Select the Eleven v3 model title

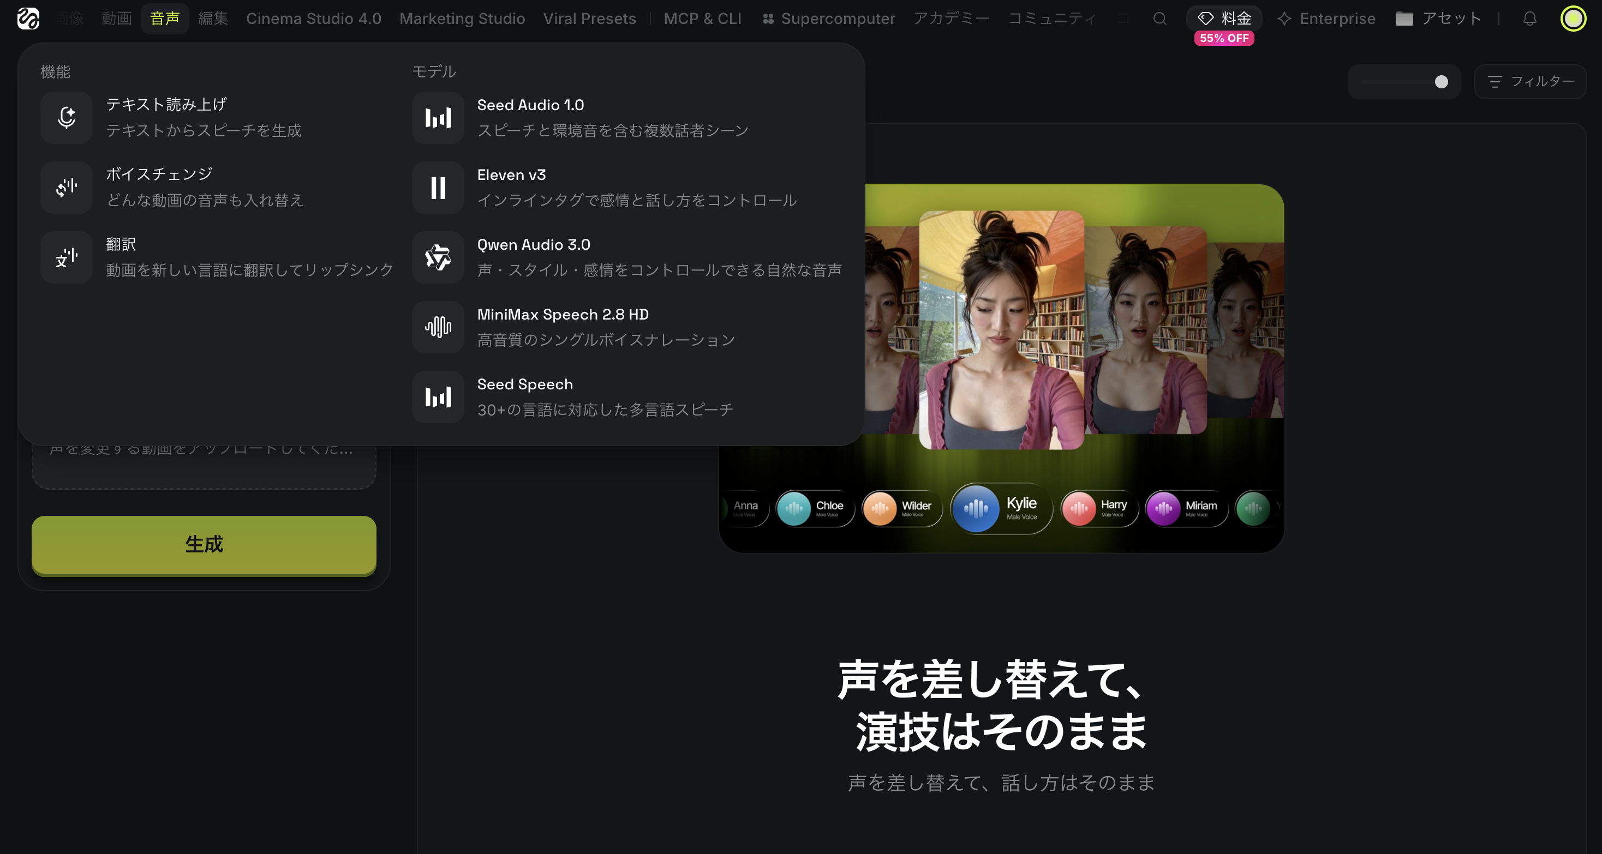[x=511, y=175]
